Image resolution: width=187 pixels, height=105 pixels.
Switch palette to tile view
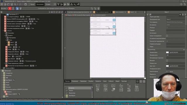(x=137, y=81)
